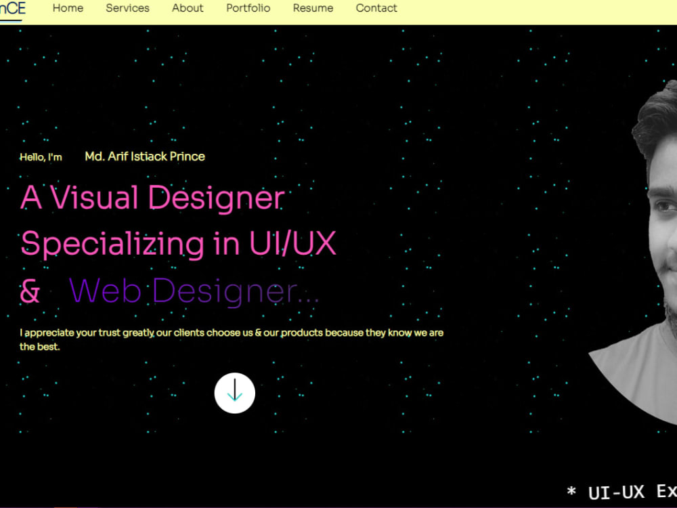
Task: Click the portrait photo of the designer
Action: (633, 253)
